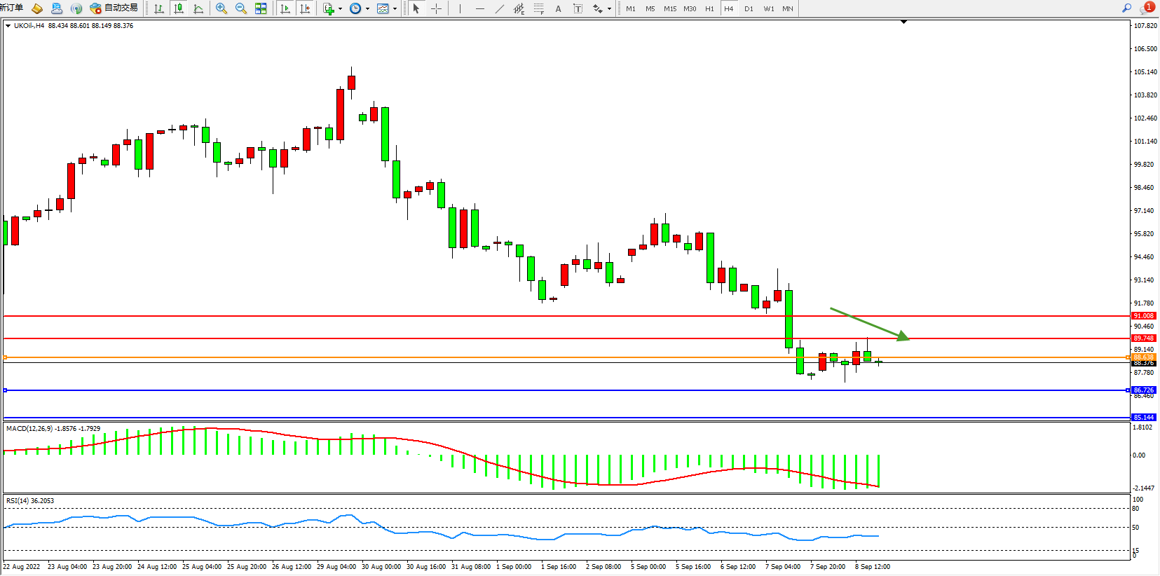Switch timeframe to M15
Screen dimensions: 1160x576
pyautogui.click(x=670, y=8)
